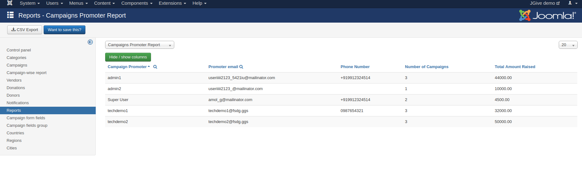
Task: Open the Help menu
Action: pyautogui.click(x=199, y=3)
